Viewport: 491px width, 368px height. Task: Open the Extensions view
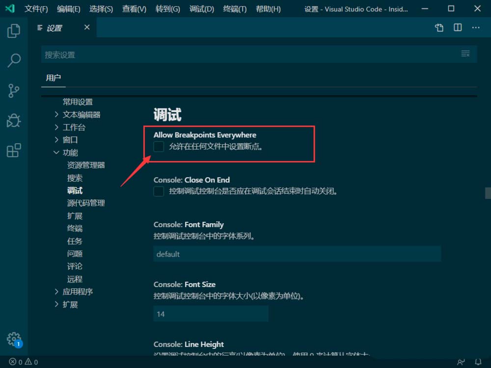14,151
